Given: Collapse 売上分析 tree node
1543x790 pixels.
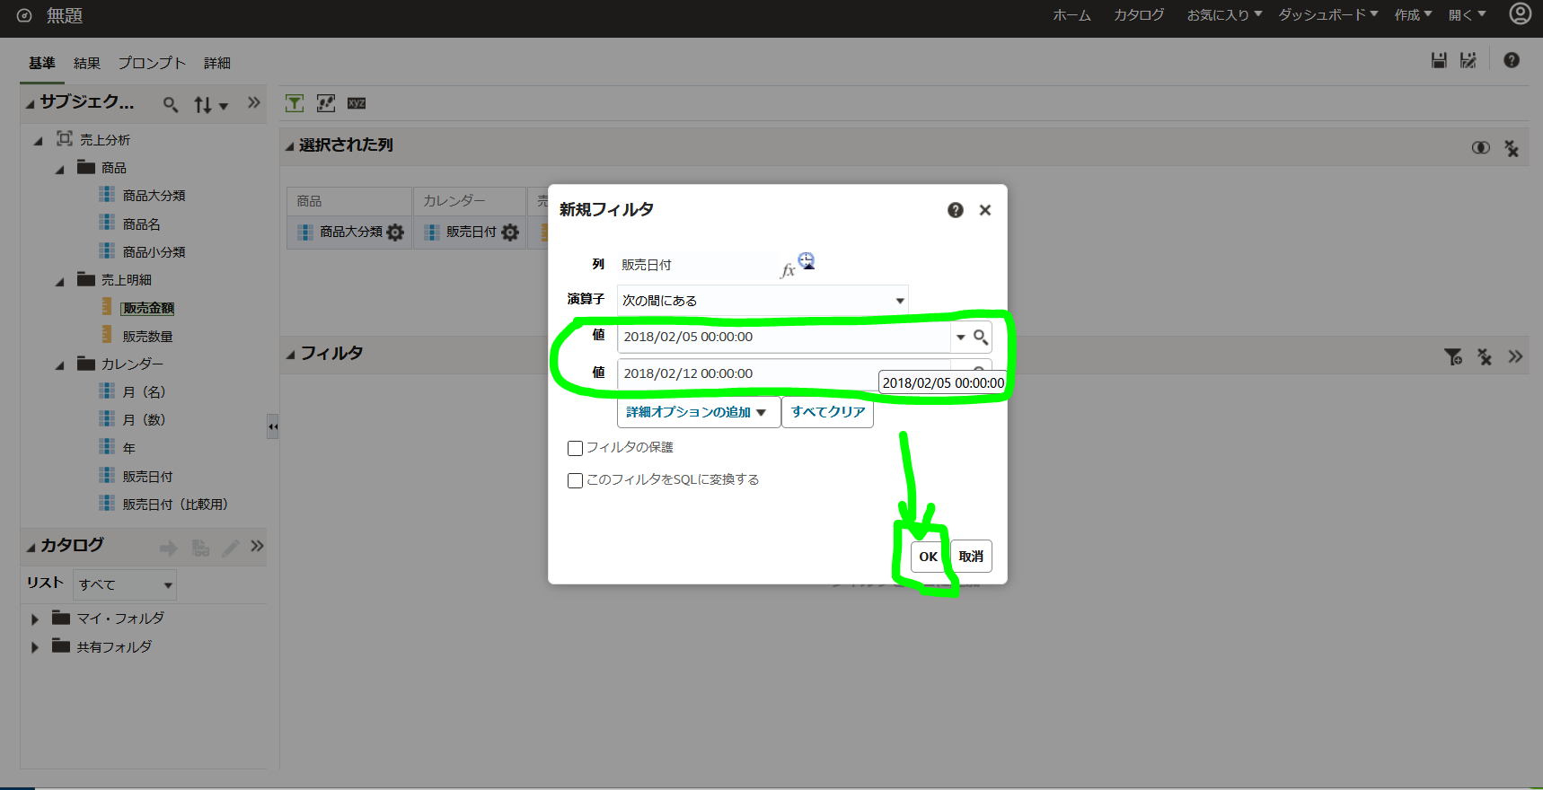Looking at the screenshot, I should pos(38,141).
